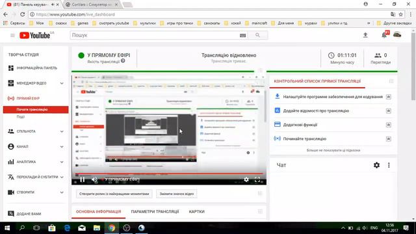Open chat settings gear
The width and height of the screenshot is (416, 234).
(x=376, y=165)
